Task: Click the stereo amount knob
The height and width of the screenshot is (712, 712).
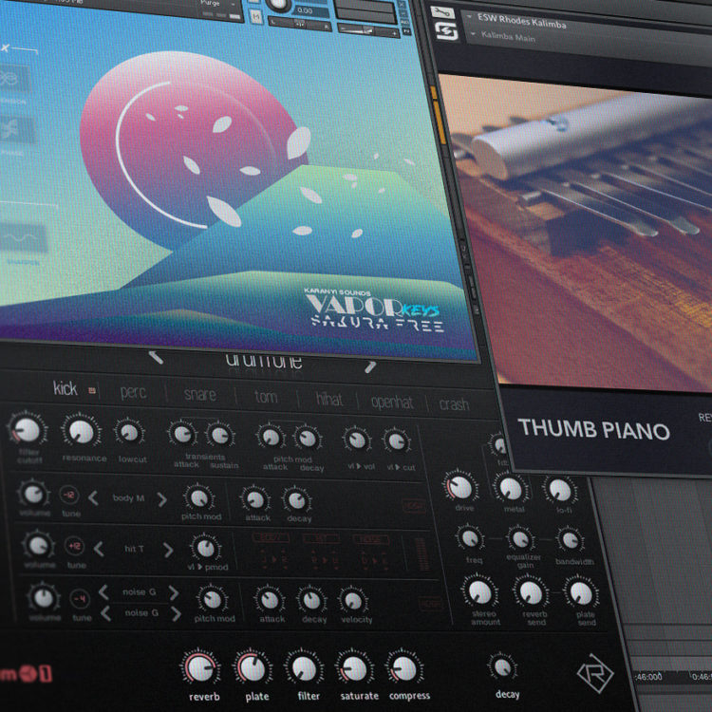Action: (x=479, y=591)
